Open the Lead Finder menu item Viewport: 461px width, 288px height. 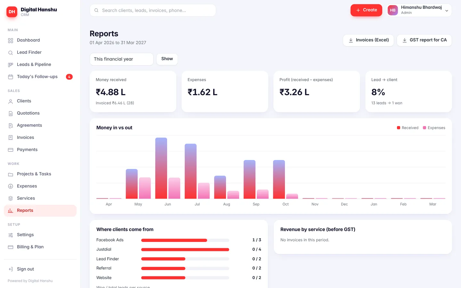(x=40, y=52)
